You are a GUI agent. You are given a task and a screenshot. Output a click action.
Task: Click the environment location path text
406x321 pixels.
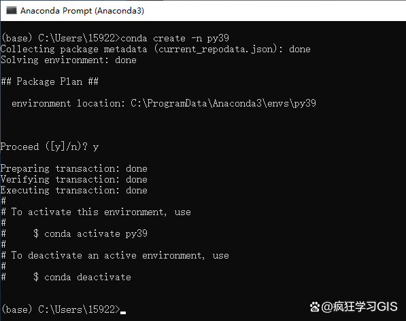[x=223, y=103]
